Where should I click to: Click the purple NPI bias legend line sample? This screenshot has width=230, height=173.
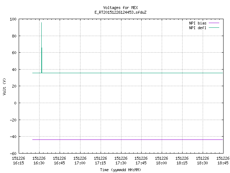pyautogui.click(x=214, y=23)
